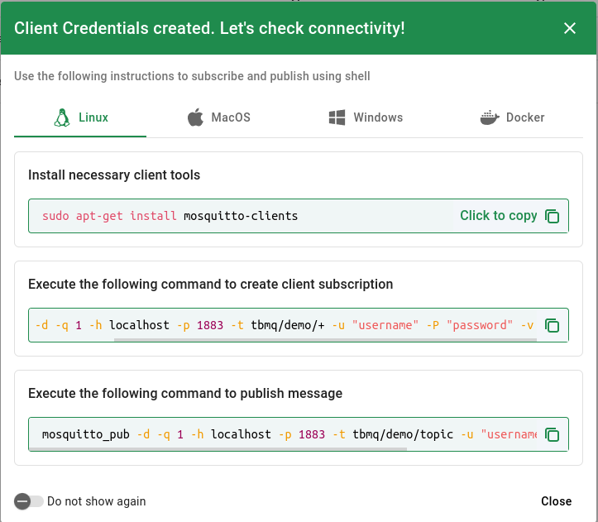Click the Windows logo icon
This screenshot has width=598, height=522.
coord(337,117)
